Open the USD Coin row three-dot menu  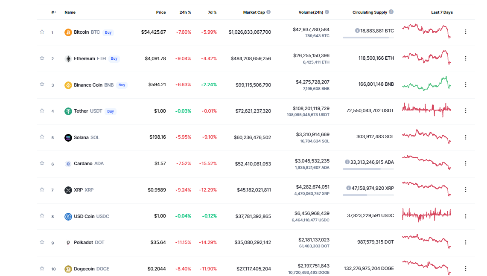(465, 216)
